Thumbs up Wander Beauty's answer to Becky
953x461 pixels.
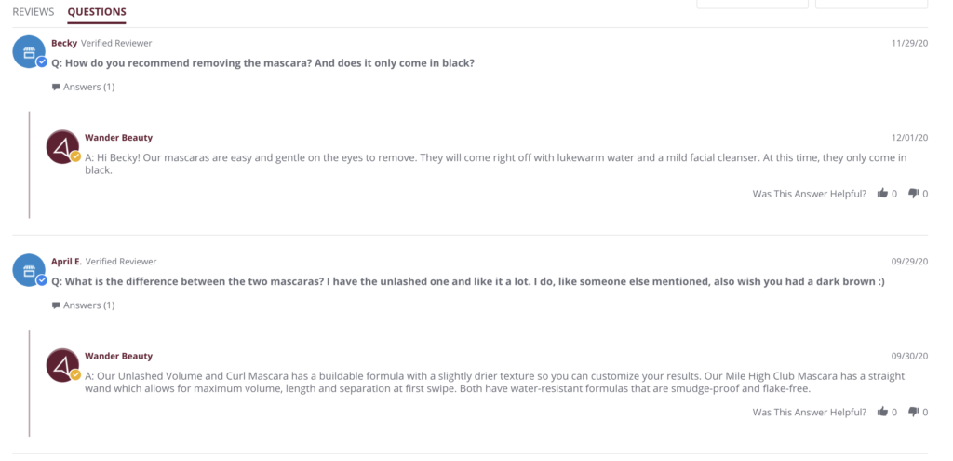click(x=882, y=194)
